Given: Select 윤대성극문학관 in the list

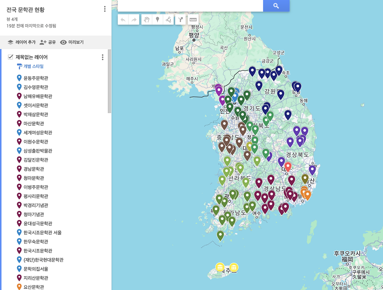Looking at the screenshot, I should point(38,223).
